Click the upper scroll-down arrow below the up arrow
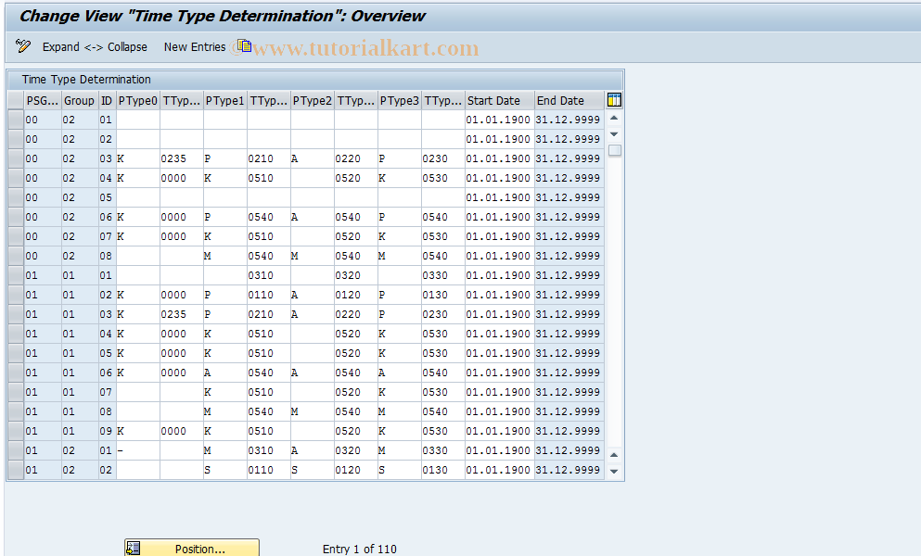This screenshot has height=556, width=921. [x=614, y=134]
